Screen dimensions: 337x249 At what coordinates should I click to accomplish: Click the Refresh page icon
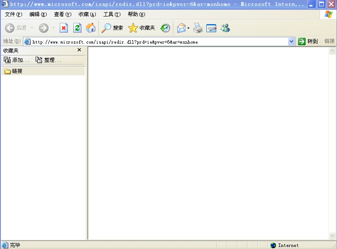(x=77, y=28)
